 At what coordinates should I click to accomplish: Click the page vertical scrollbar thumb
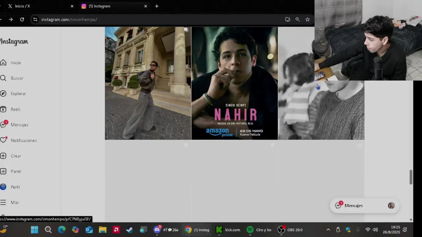pyautogui.click(x=411, y=177)
